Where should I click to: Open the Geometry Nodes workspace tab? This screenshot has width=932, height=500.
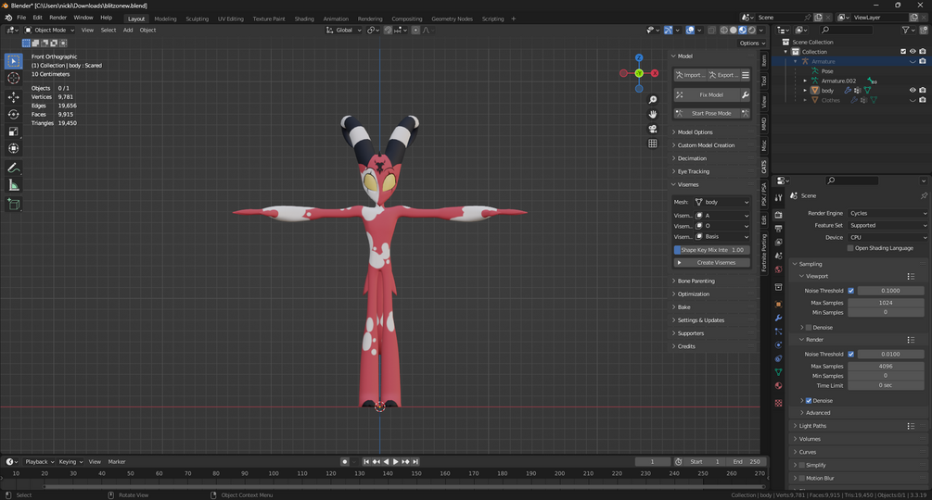452,19
